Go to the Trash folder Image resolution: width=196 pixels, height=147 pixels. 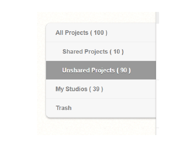tap(101, 108)
